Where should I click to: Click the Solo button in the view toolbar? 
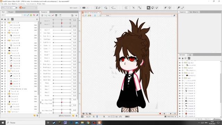(x=108, y=15)
